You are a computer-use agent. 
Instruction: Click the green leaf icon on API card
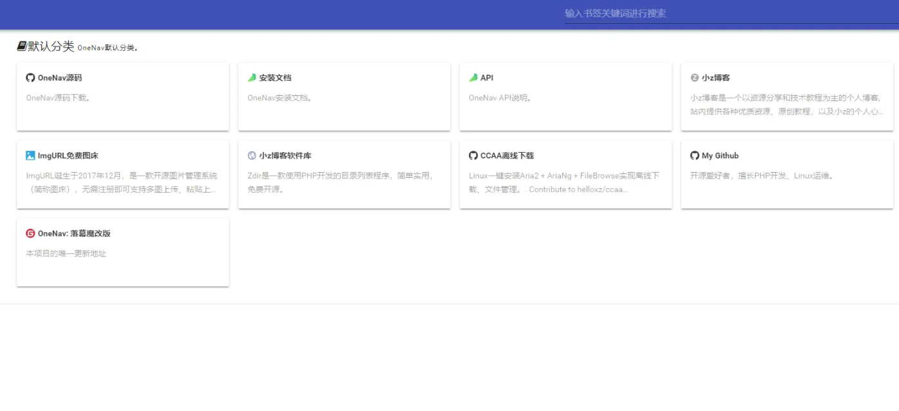pos(473,77)
